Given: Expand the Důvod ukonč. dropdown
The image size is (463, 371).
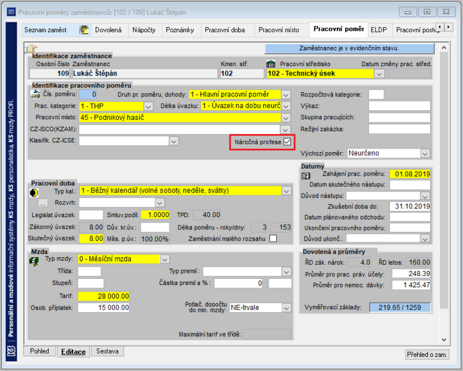Looking at the screenshot, I should 425,239.
